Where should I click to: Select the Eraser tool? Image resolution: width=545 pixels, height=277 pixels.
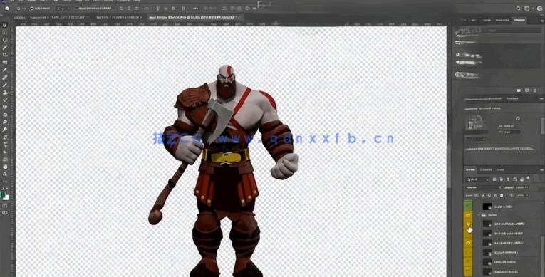(x=5, y=108)
